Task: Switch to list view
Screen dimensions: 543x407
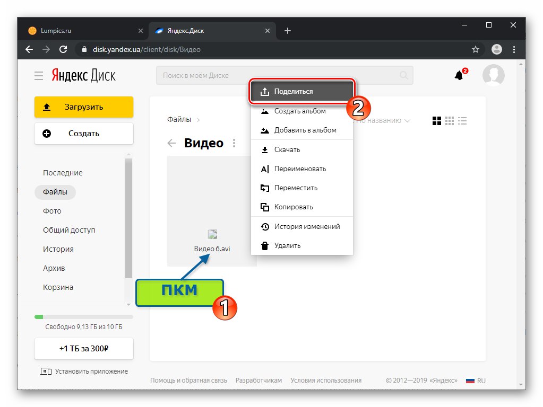Action: click(x=462, y=121)
